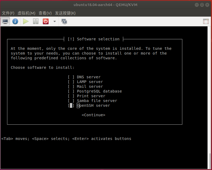This screenshot has width=212, height=170.
Task: Minimize the QEMU/KVM window
Action: pyautogui.click(x=197, y=5)
